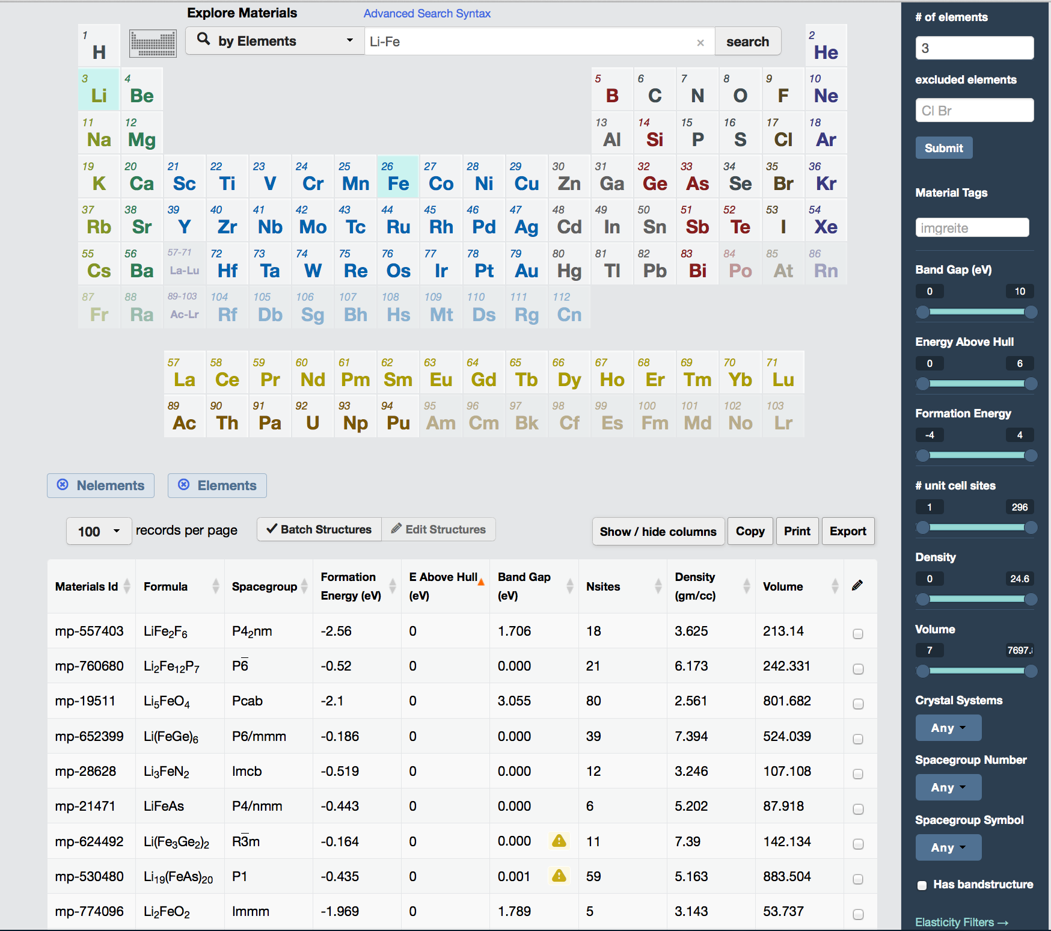This screenshot has width=1051, height=931.
Task: Enable the Has bandstructure checkbox
Action: pos(922,885)
